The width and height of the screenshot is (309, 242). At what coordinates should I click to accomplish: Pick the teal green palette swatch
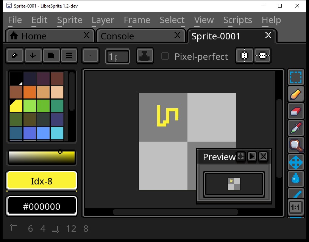(57, 106)
